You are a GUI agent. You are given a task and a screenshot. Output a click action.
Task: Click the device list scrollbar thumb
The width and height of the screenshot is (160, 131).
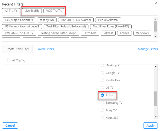point(156,99)
